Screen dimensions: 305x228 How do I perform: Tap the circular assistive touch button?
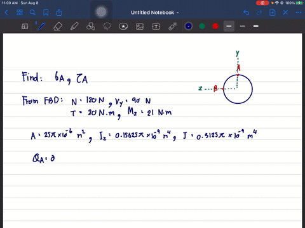click(101, 12)
